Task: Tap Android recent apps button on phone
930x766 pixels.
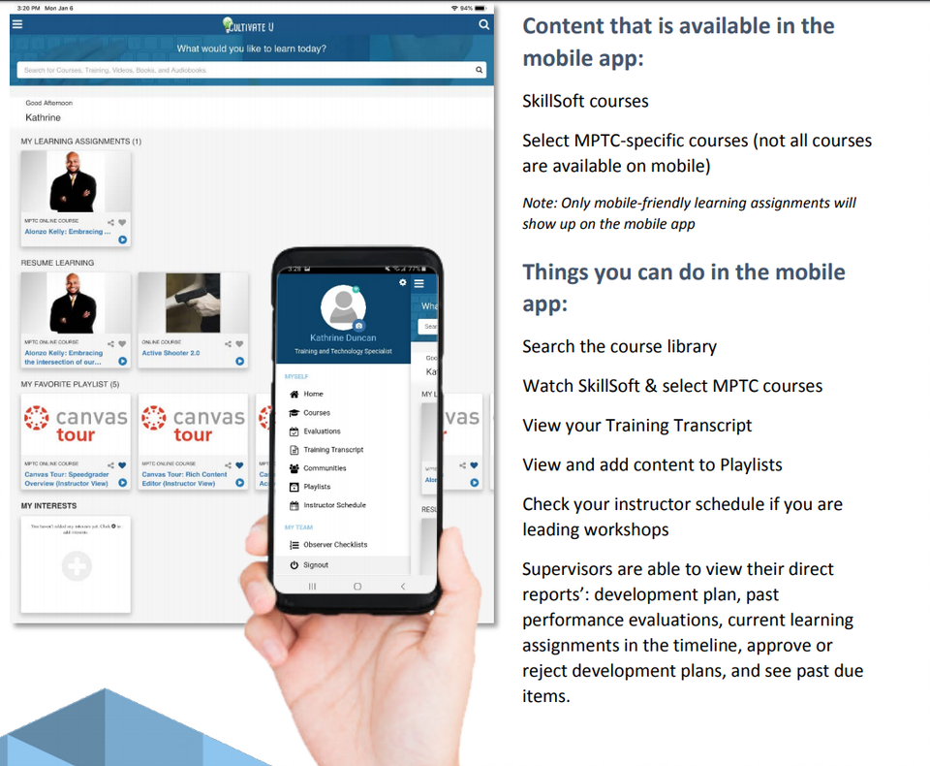Action: [x=312, y=586]
